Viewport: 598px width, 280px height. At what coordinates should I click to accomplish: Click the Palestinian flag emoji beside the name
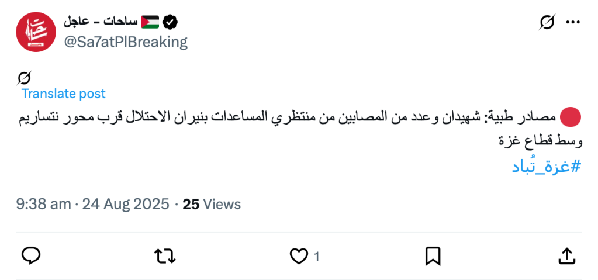150,22
